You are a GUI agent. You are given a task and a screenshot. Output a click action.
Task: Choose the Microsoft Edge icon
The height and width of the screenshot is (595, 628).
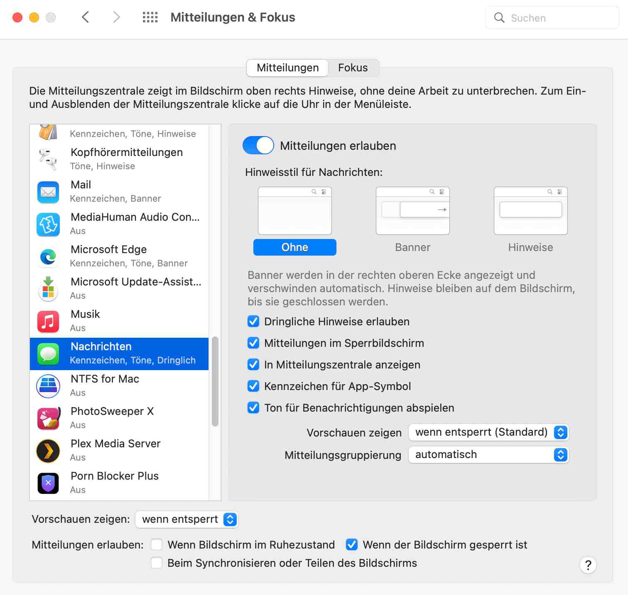[x=48, y=256]
